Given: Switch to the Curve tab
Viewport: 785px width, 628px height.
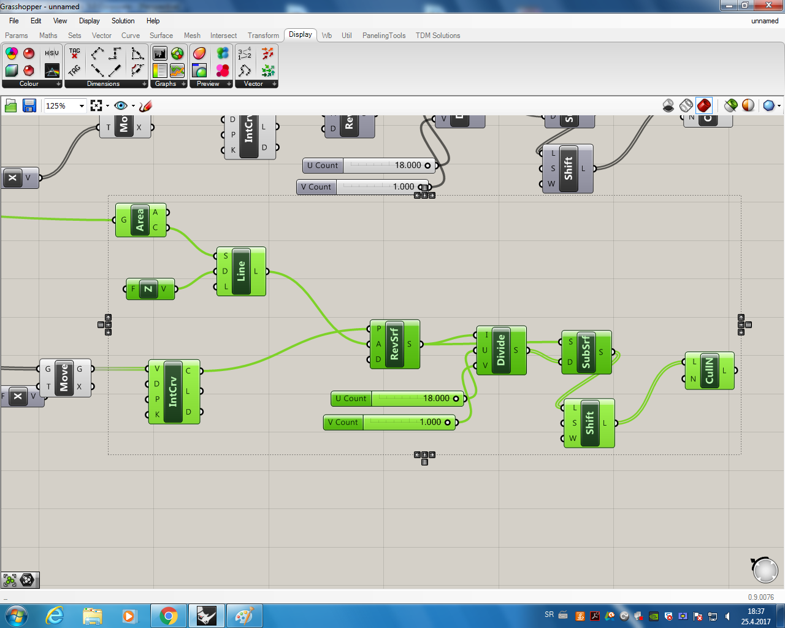Looking at the screenshot, I should [x=131, y=36].
